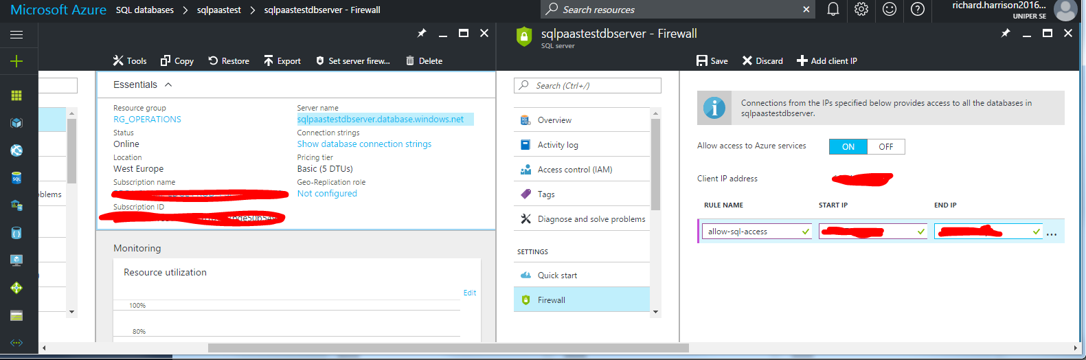Screen dimensions: 1086x360
Task: Open the help question mark icon
Action: click(x=918, y=10)
